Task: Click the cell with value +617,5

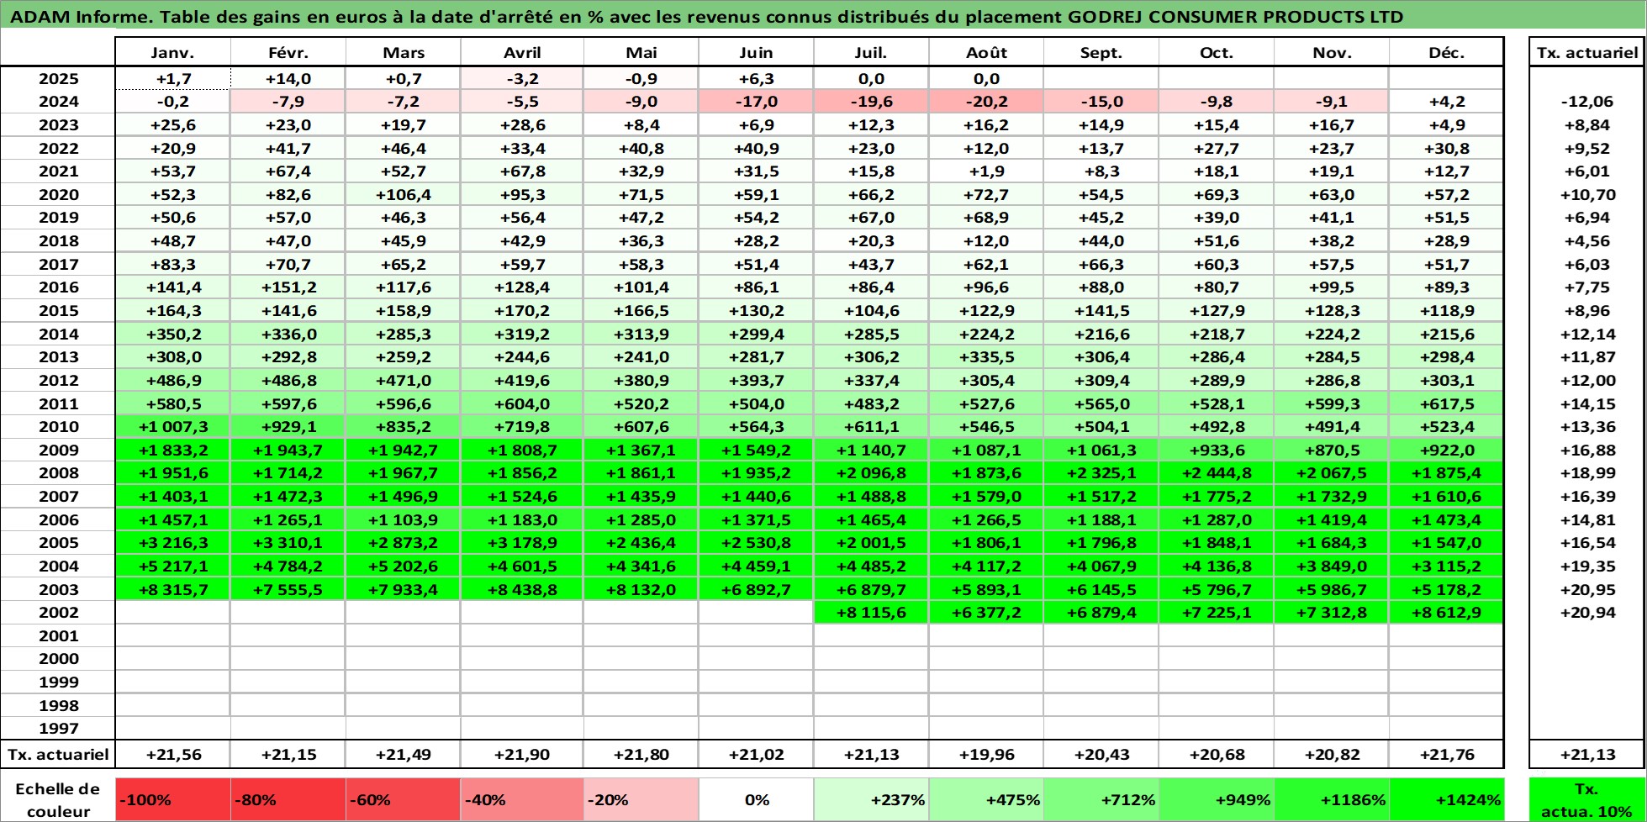Action: tap(1446, 403)
